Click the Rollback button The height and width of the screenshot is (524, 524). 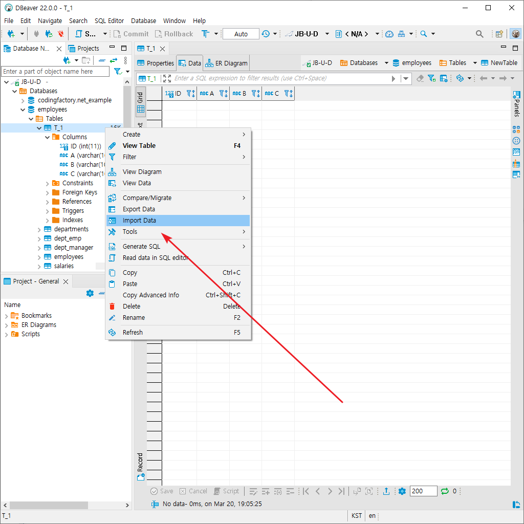[174, 34]
